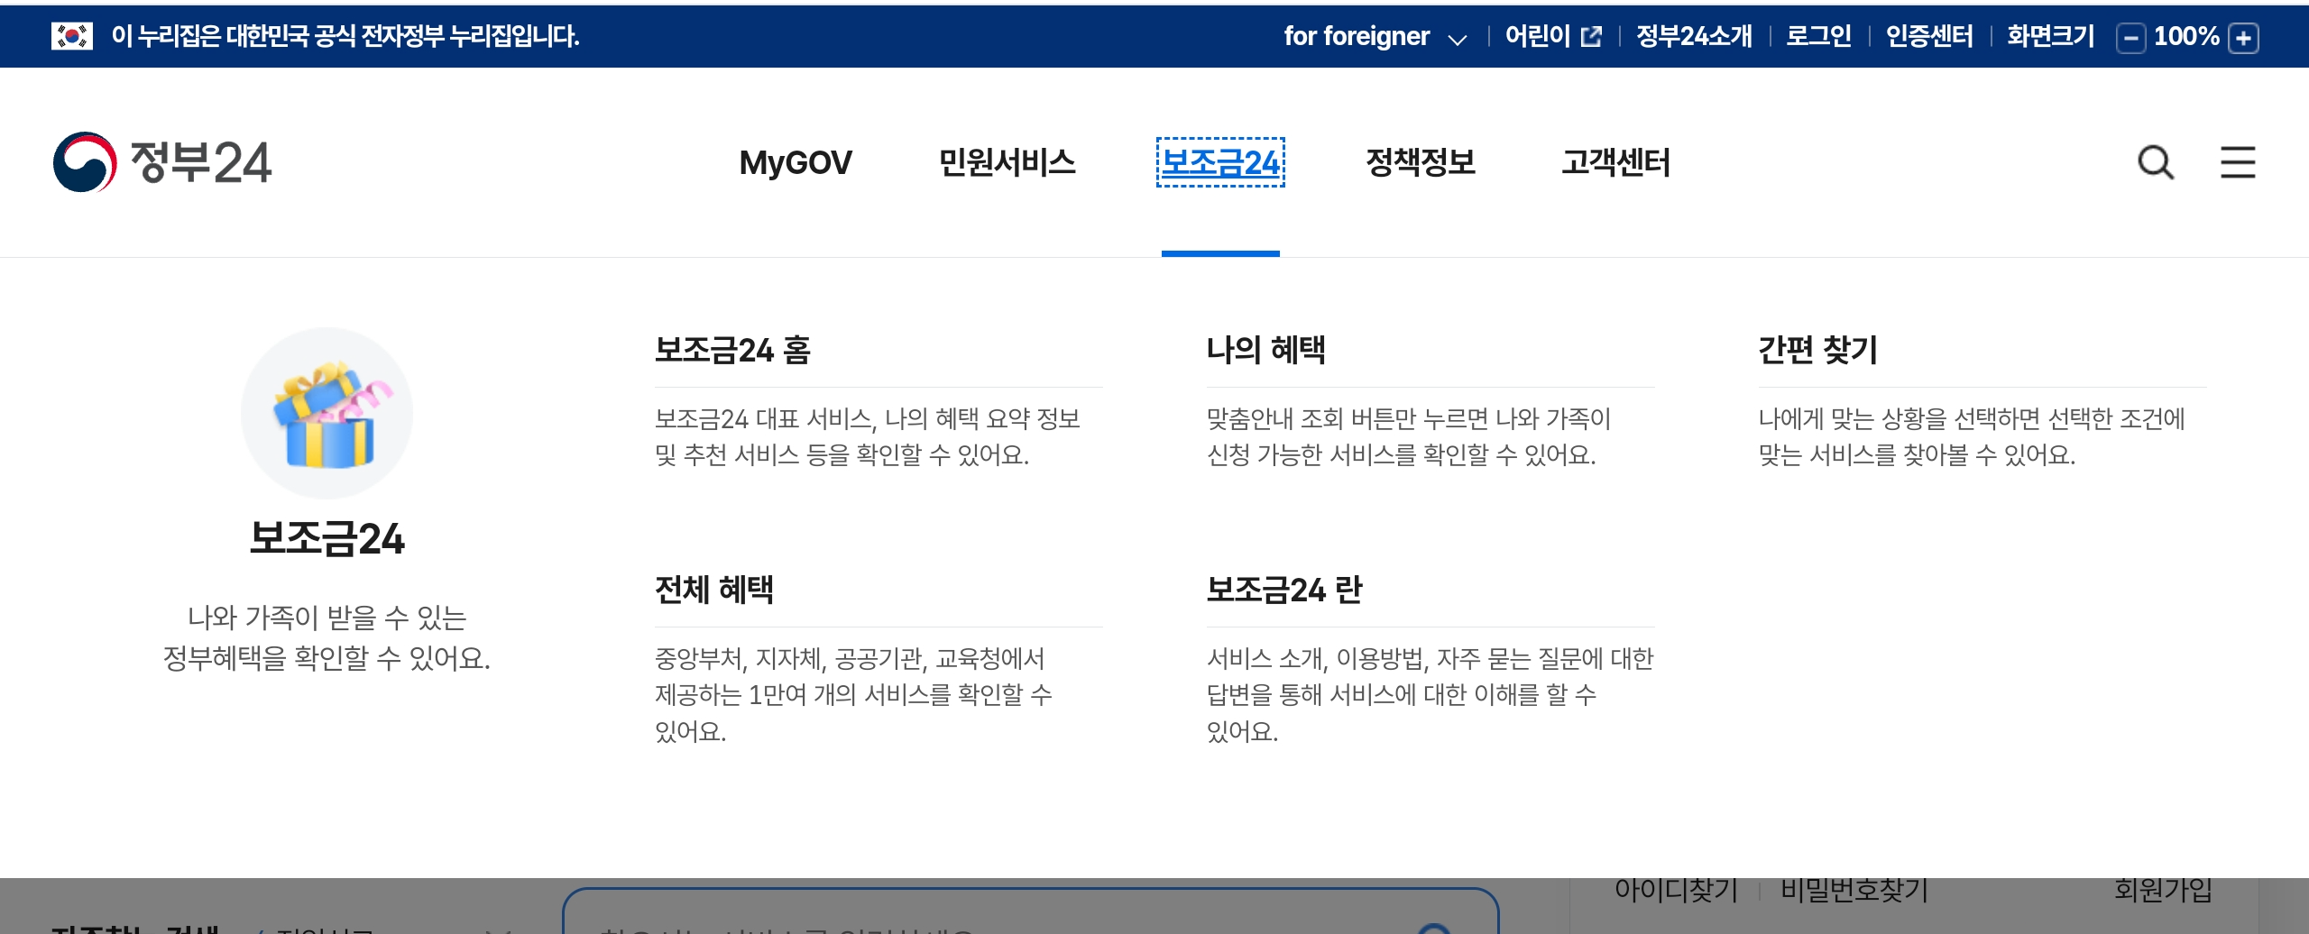Open the 정부24 home logo
The image size is (2309, 934).
click(x=162, y=162)
